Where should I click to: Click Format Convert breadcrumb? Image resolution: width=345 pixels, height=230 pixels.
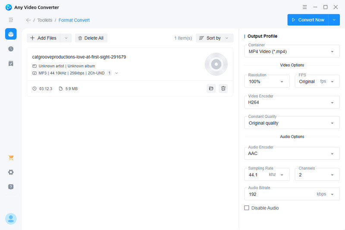(x=74, y=20)
